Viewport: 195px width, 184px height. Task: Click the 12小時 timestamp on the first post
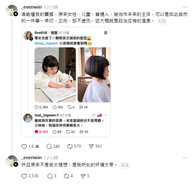51,7
